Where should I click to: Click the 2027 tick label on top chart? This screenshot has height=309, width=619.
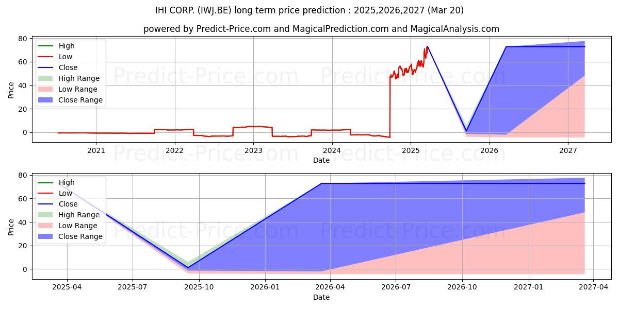568,150
